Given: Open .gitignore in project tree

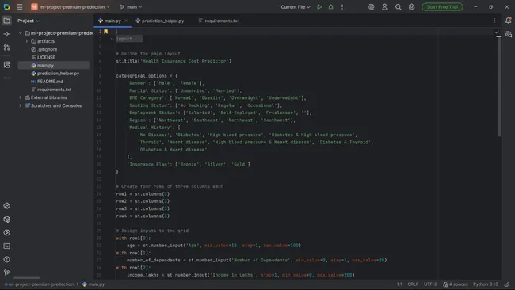Looking at the screenshot, I should click(44, 49).
